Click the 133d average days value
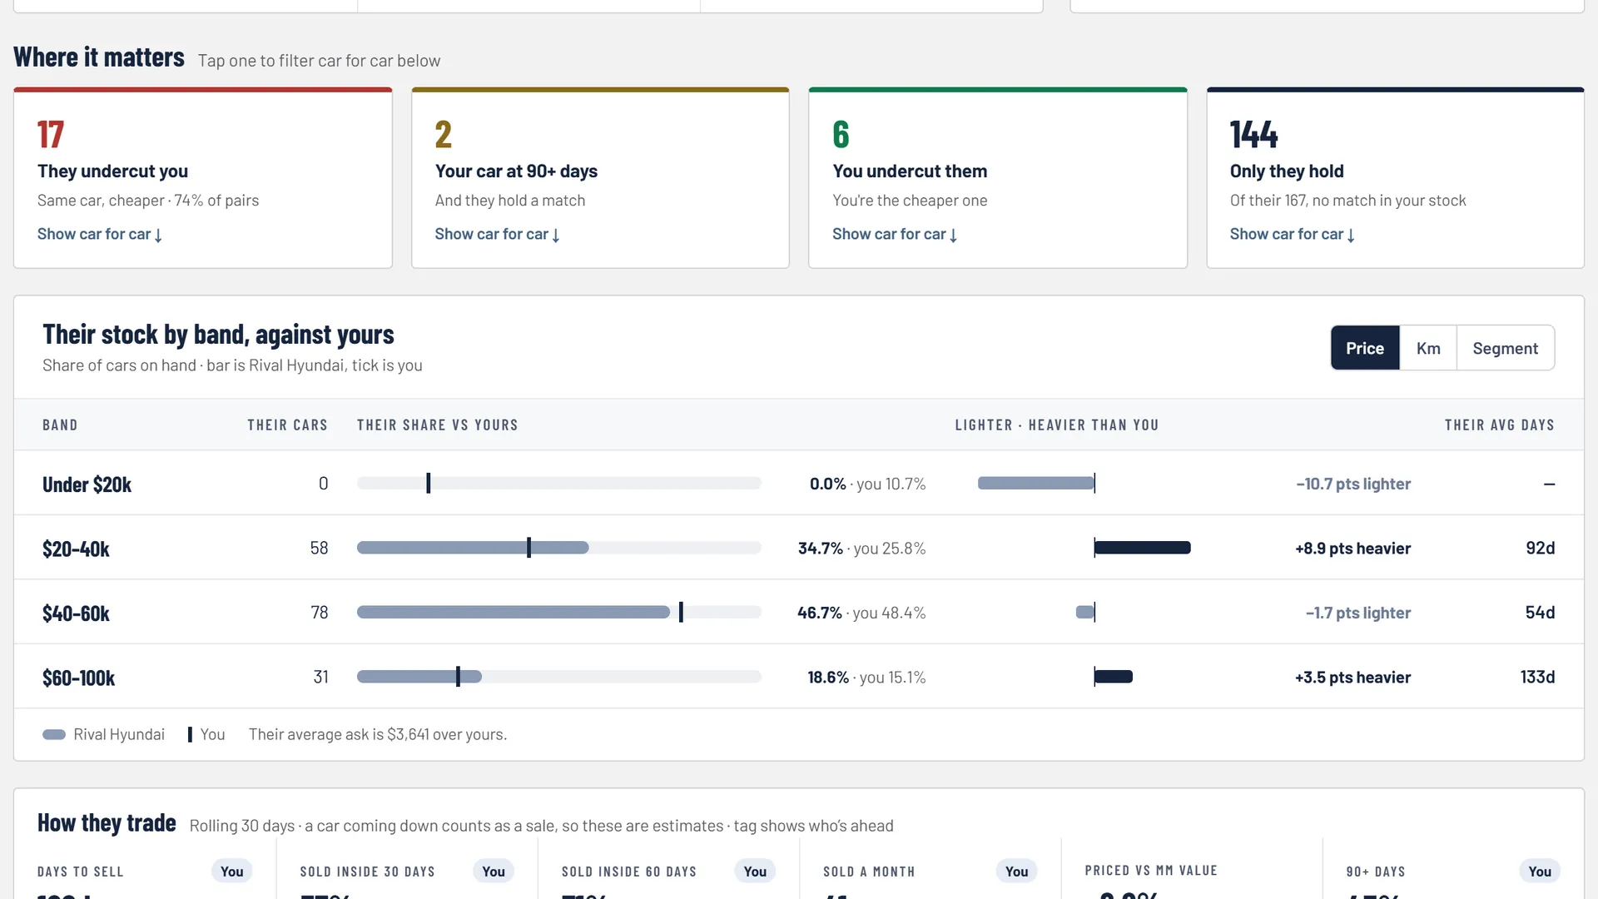1598x899 pixels. coord(1537,678)
